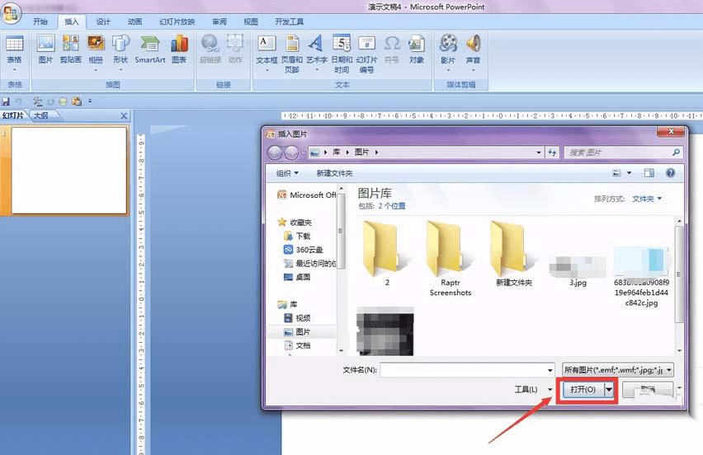Insert a Chart
The width and height of the screenshot is (703, 455).
179,49
